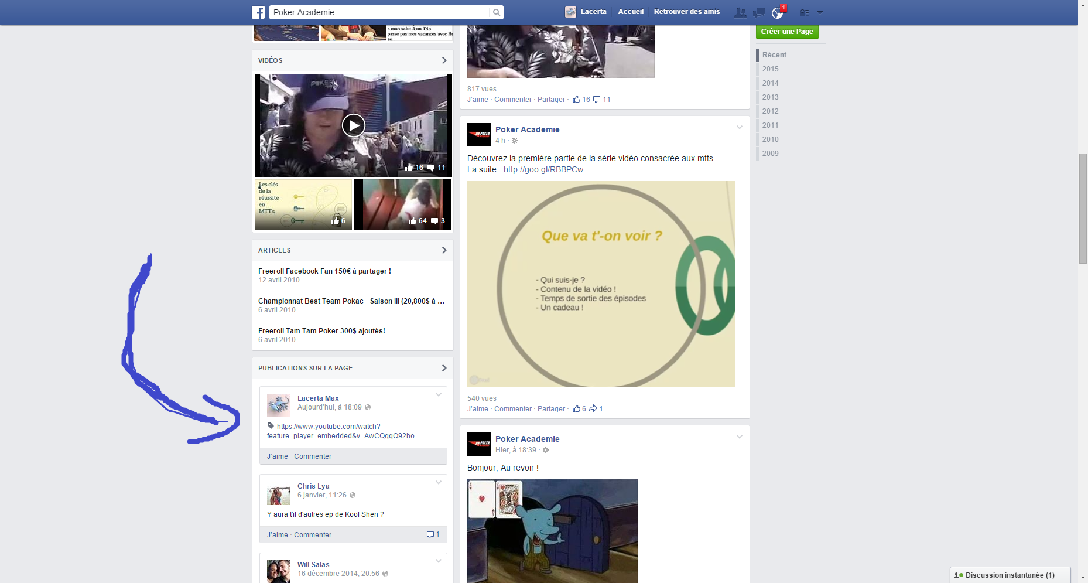Click Partager on the 540 vues post
Image resolution: width=1088 pixels, height=583 pixels.
(551, 409)
